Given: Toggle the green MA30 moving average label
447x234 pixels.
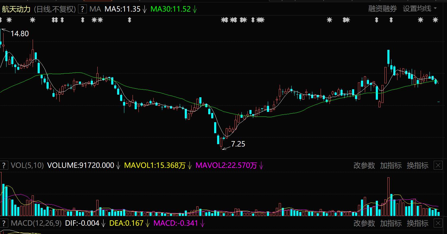Looking at the screenshot, I should [170, 9].
